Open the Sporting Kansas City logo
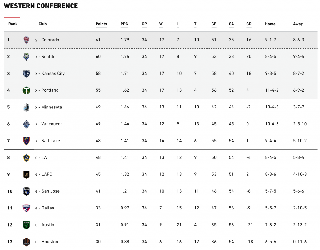320x250 pixels. tap(26, 74)
